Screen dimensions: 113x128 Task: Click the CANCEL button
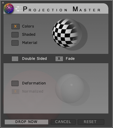[63, 122]
